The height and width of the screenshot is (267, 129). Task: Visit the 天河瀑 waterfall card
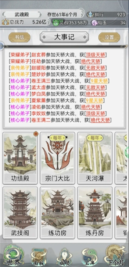tap(95, 158)
